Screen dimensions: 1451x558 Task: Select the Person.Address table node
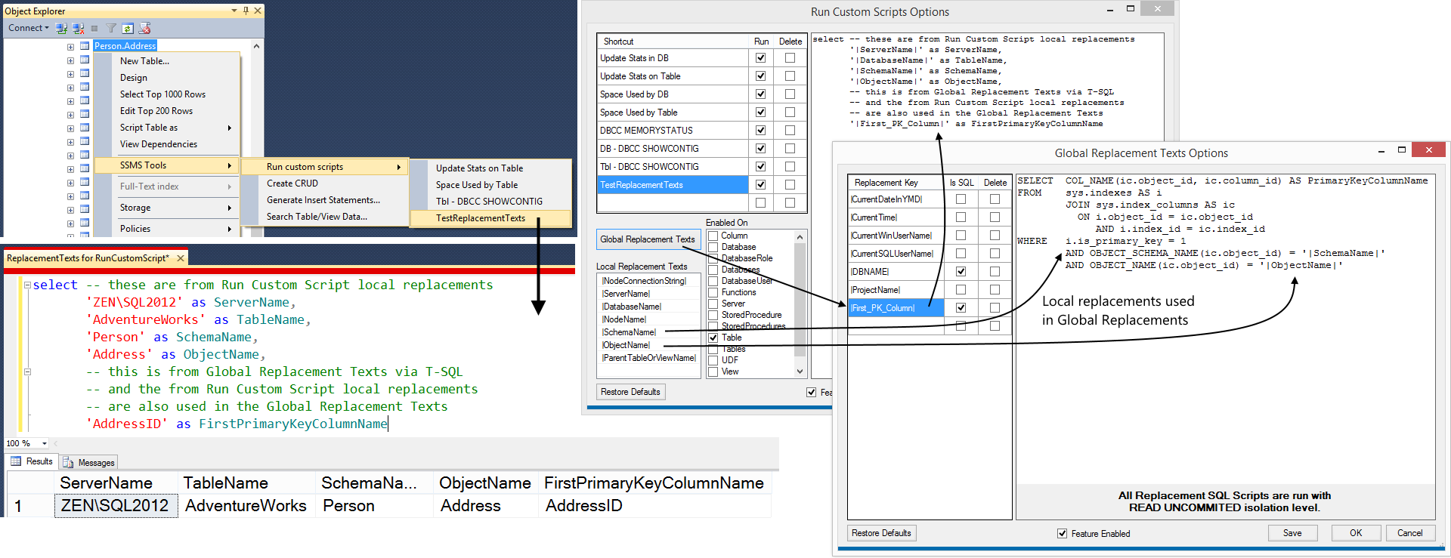(x=125, y=46)
